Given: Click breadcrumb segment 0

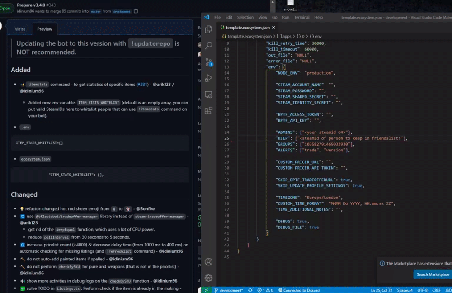Looking at the screenshot, I should tap(301, 36).
